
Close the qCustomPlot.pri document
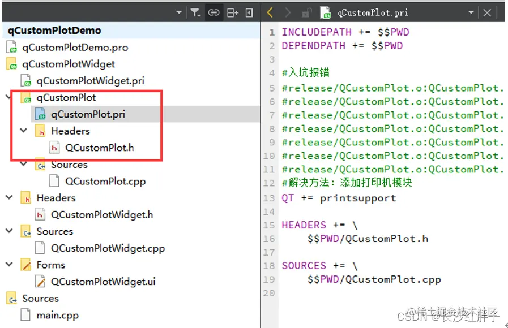coord(487,12)
